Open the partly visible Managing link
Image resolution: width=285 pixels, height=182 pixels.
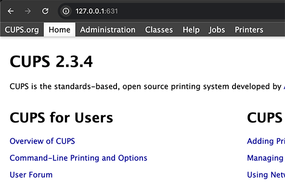point(266,158)
